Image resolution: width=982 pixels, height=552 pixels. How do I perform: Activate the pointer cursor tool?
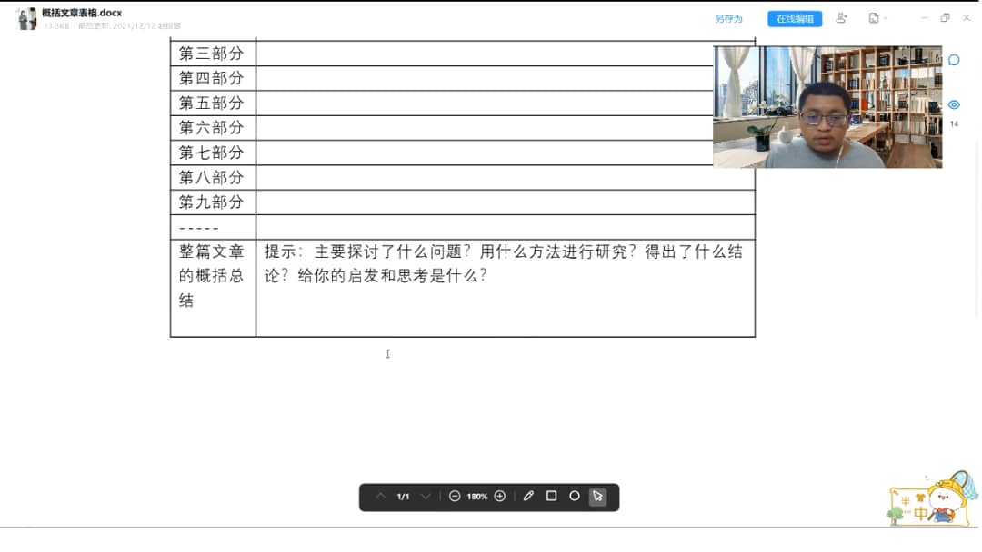click(x=597, y=497)
